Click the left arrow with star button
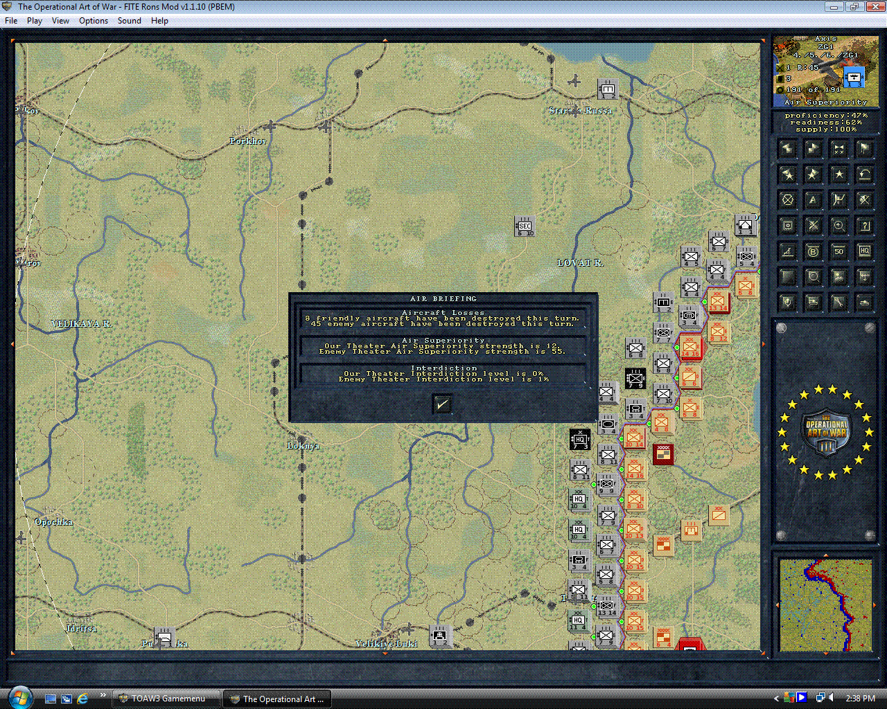The height and width of the screenshot is (709, 887). point(787,174)
